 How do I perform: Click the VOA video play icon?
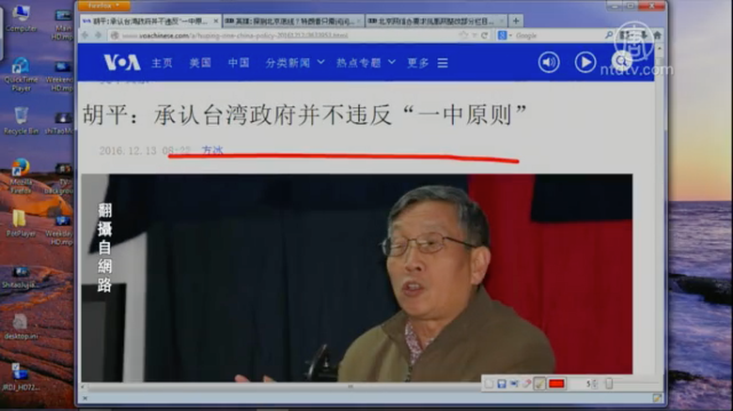click(x=585, y=62)
